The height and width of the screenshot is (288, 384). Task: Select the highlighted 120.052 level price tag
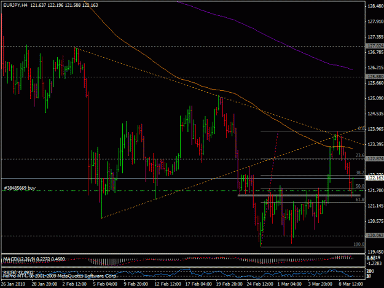pyautogui.click(x=375, y=236)
